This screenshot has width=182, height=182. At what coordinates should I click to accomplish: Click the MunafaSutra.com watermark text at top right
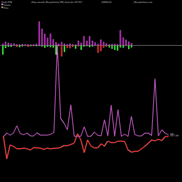tap(143, 2)
